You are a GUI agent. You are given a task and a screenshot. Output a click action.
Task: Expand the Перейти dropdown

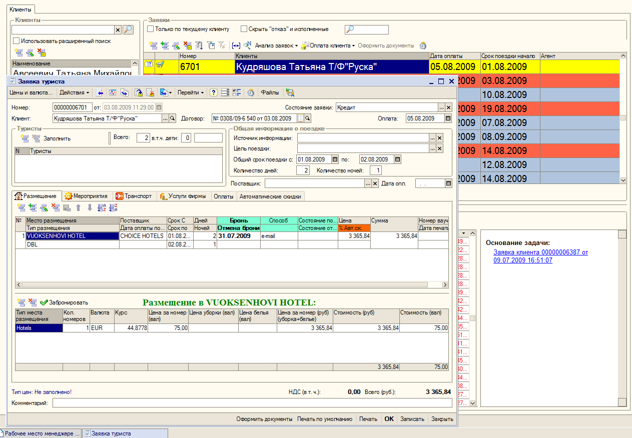[191, 92]
